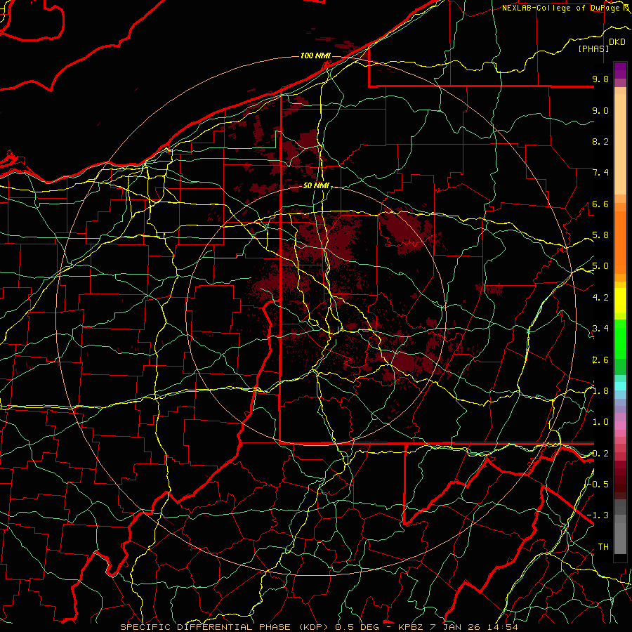
Task: Click the DKD label above the color scale
Action: pos(617,42)
